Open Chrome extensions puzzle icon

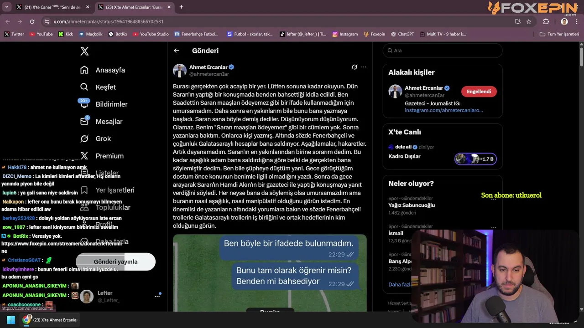pos(546,21)
